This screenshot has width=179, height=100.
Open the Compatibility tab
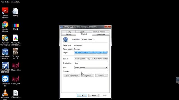101,34
